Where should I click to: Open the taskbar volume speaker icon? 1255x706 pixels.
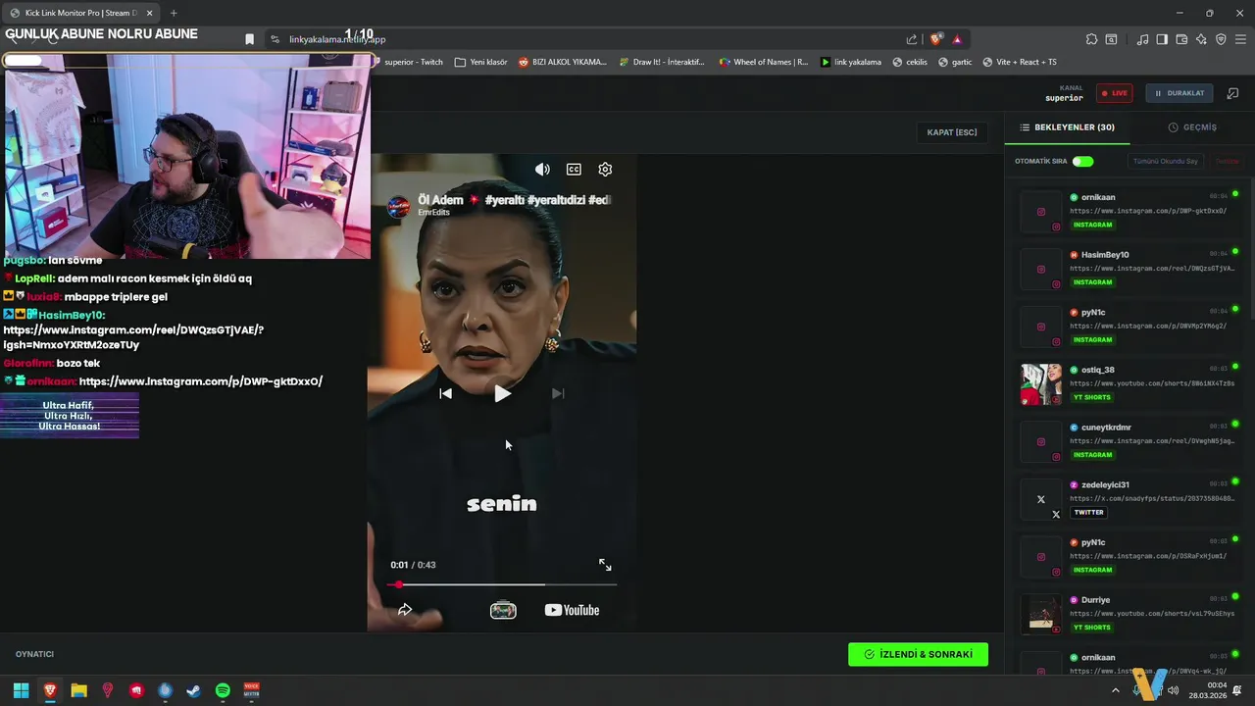click(1174, 690)
